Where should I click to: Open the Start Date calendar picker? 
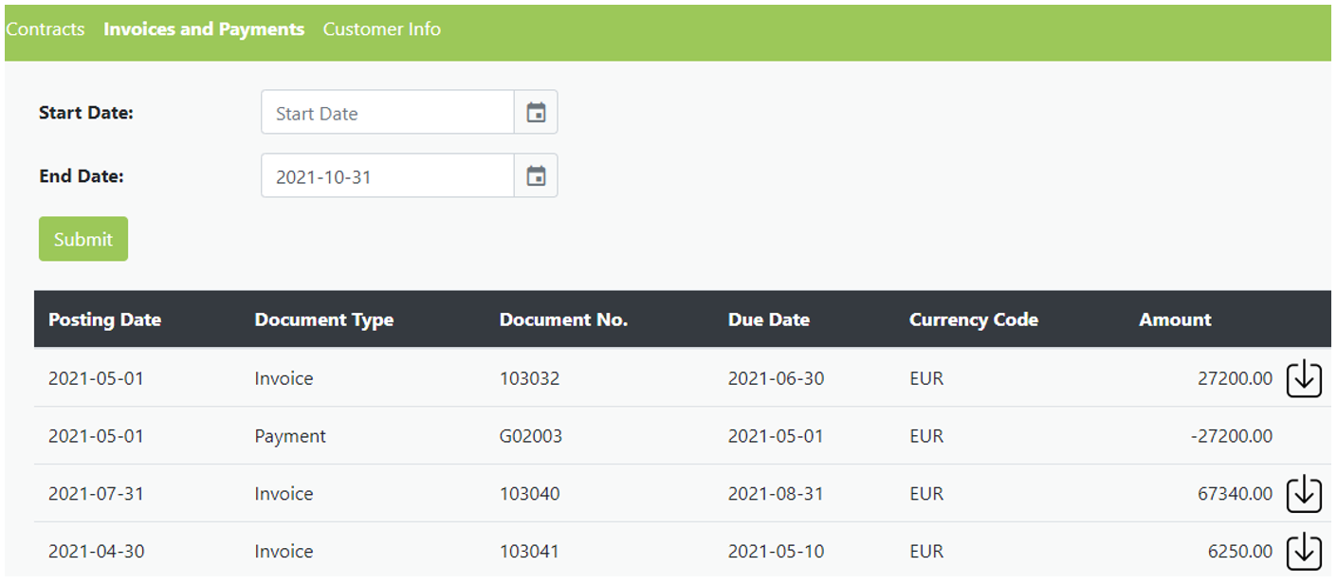536,113
